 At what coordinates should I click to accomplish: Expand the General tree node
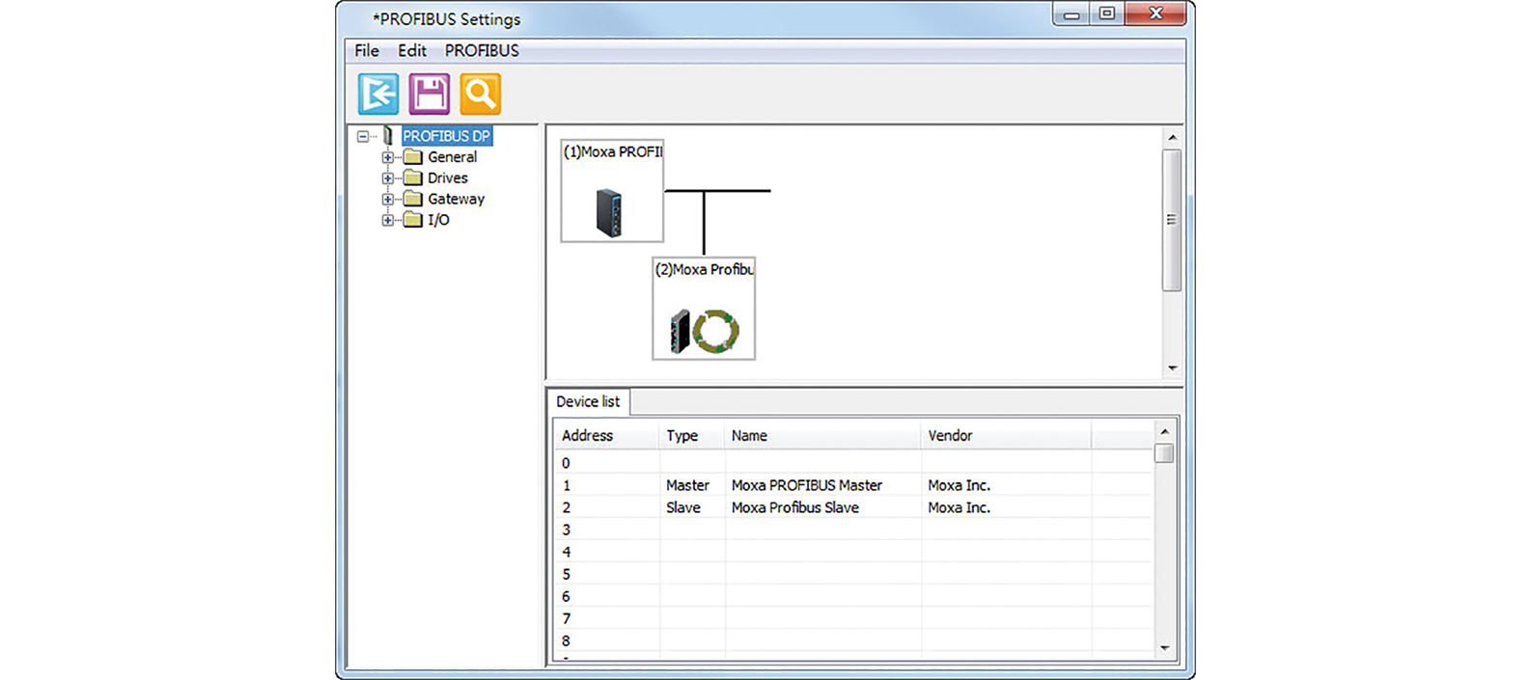point(388,157)
